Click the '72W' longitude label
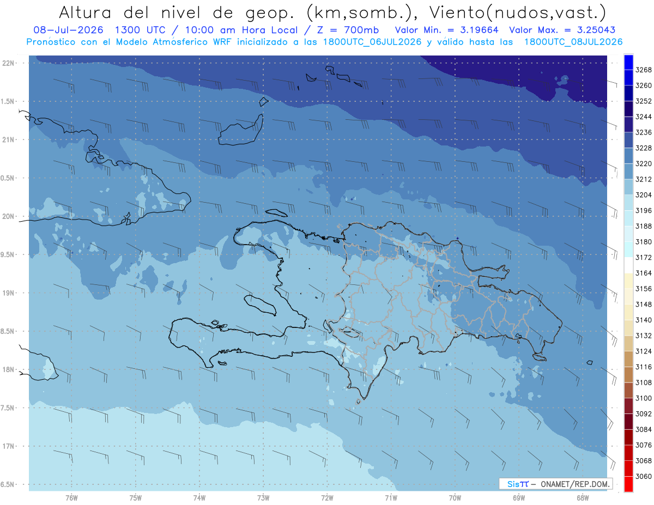 click(x=327, y=498)
